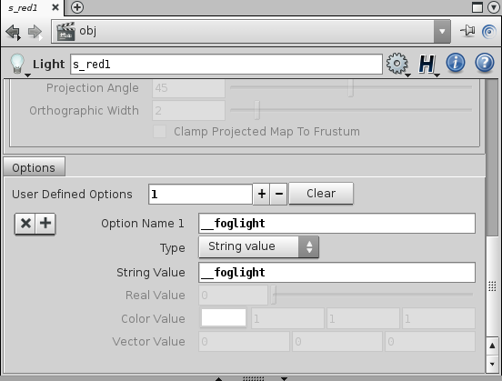Click the white Color Value swatch

(224, 318)
